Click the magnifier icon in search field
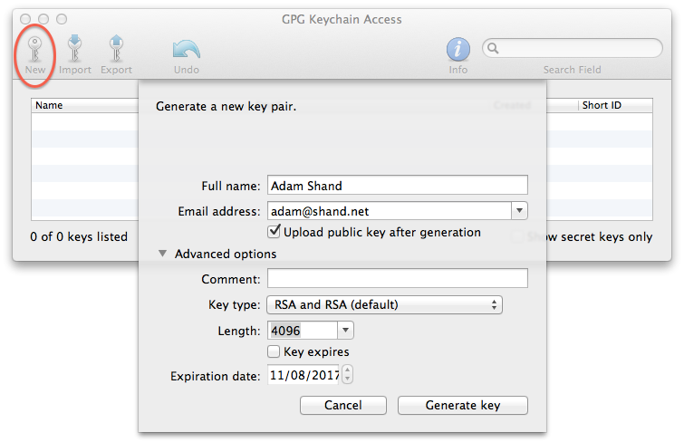 [493, 48]
